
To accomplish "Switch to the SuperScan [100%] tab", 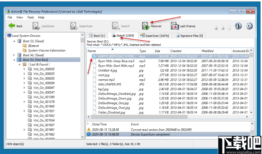I will [155, 36].
